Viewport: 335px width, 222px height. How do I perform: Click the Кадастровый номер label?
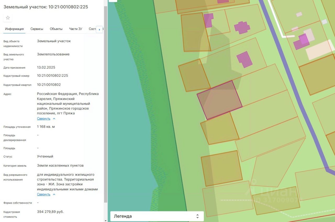pos(16,76)
